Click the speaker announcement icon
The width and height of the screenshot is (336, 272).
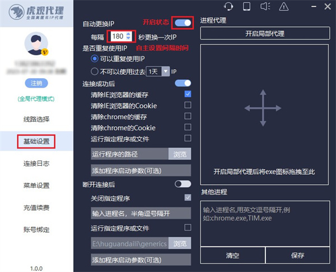pyautogui.click(x=264, y=7)
